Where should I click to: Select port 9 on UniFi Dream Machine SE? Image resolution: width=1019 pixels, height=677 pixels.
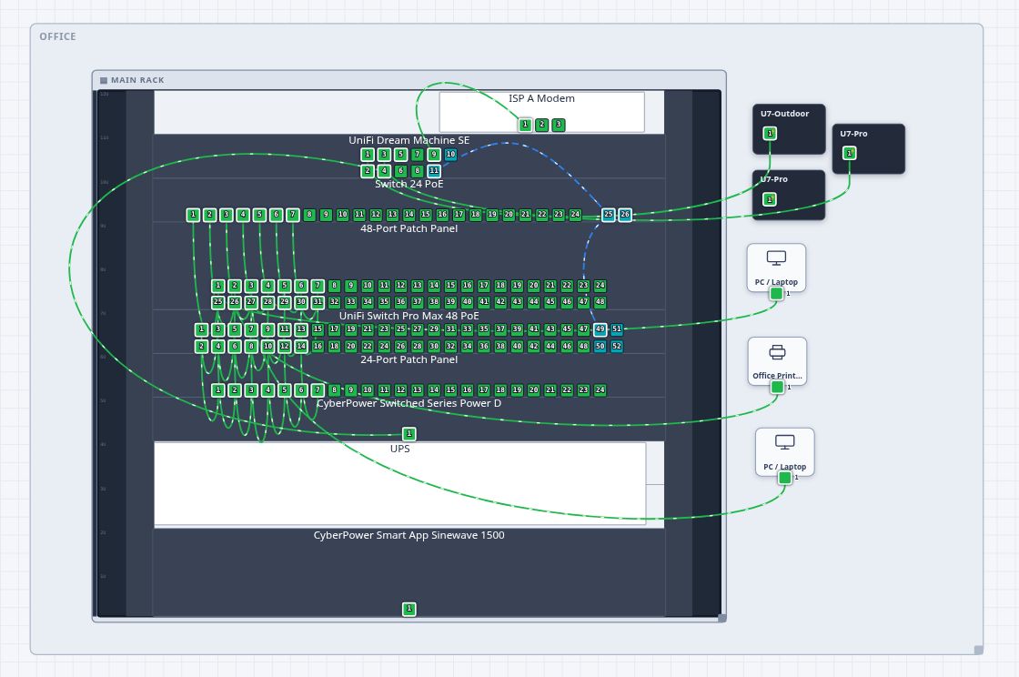click(x=434, y=155)
